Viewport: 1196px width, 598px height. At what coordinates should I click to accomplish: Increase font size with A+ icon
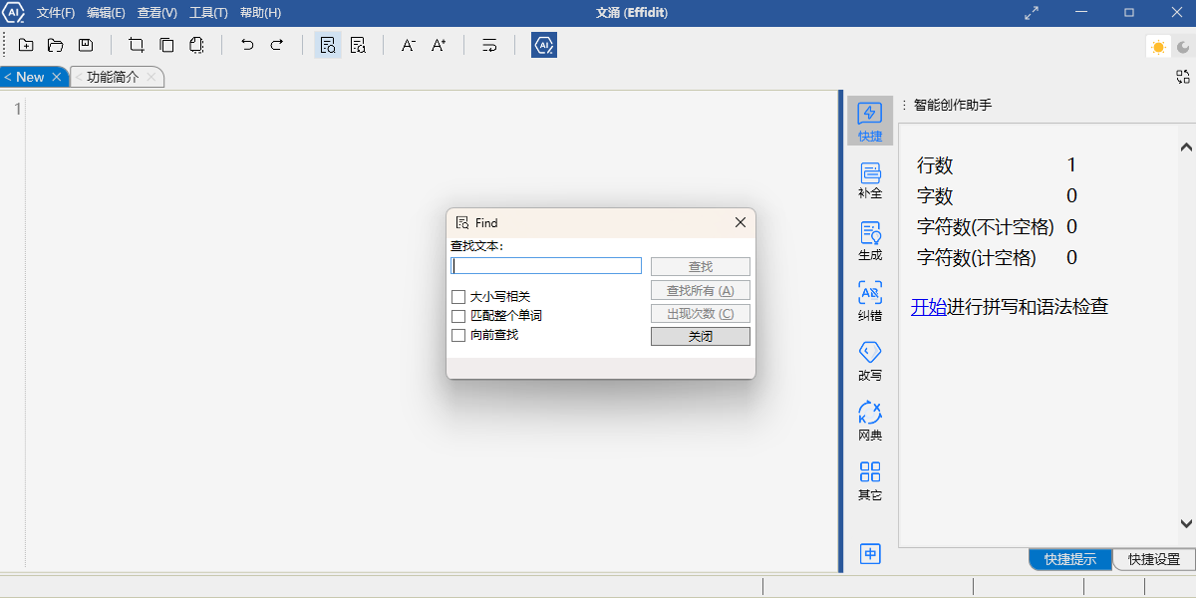click(439, 45)
